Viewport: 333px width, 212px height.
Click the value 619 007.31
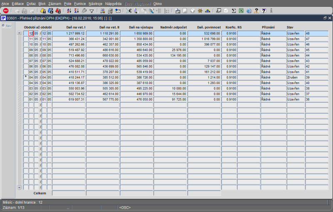point(69,99)
